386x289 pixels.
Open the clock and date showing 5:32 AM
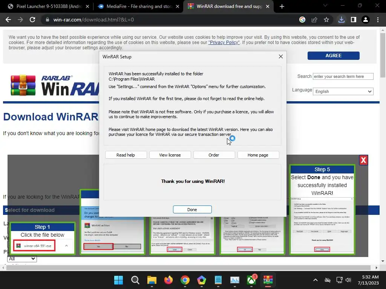(x=368, y=280)
